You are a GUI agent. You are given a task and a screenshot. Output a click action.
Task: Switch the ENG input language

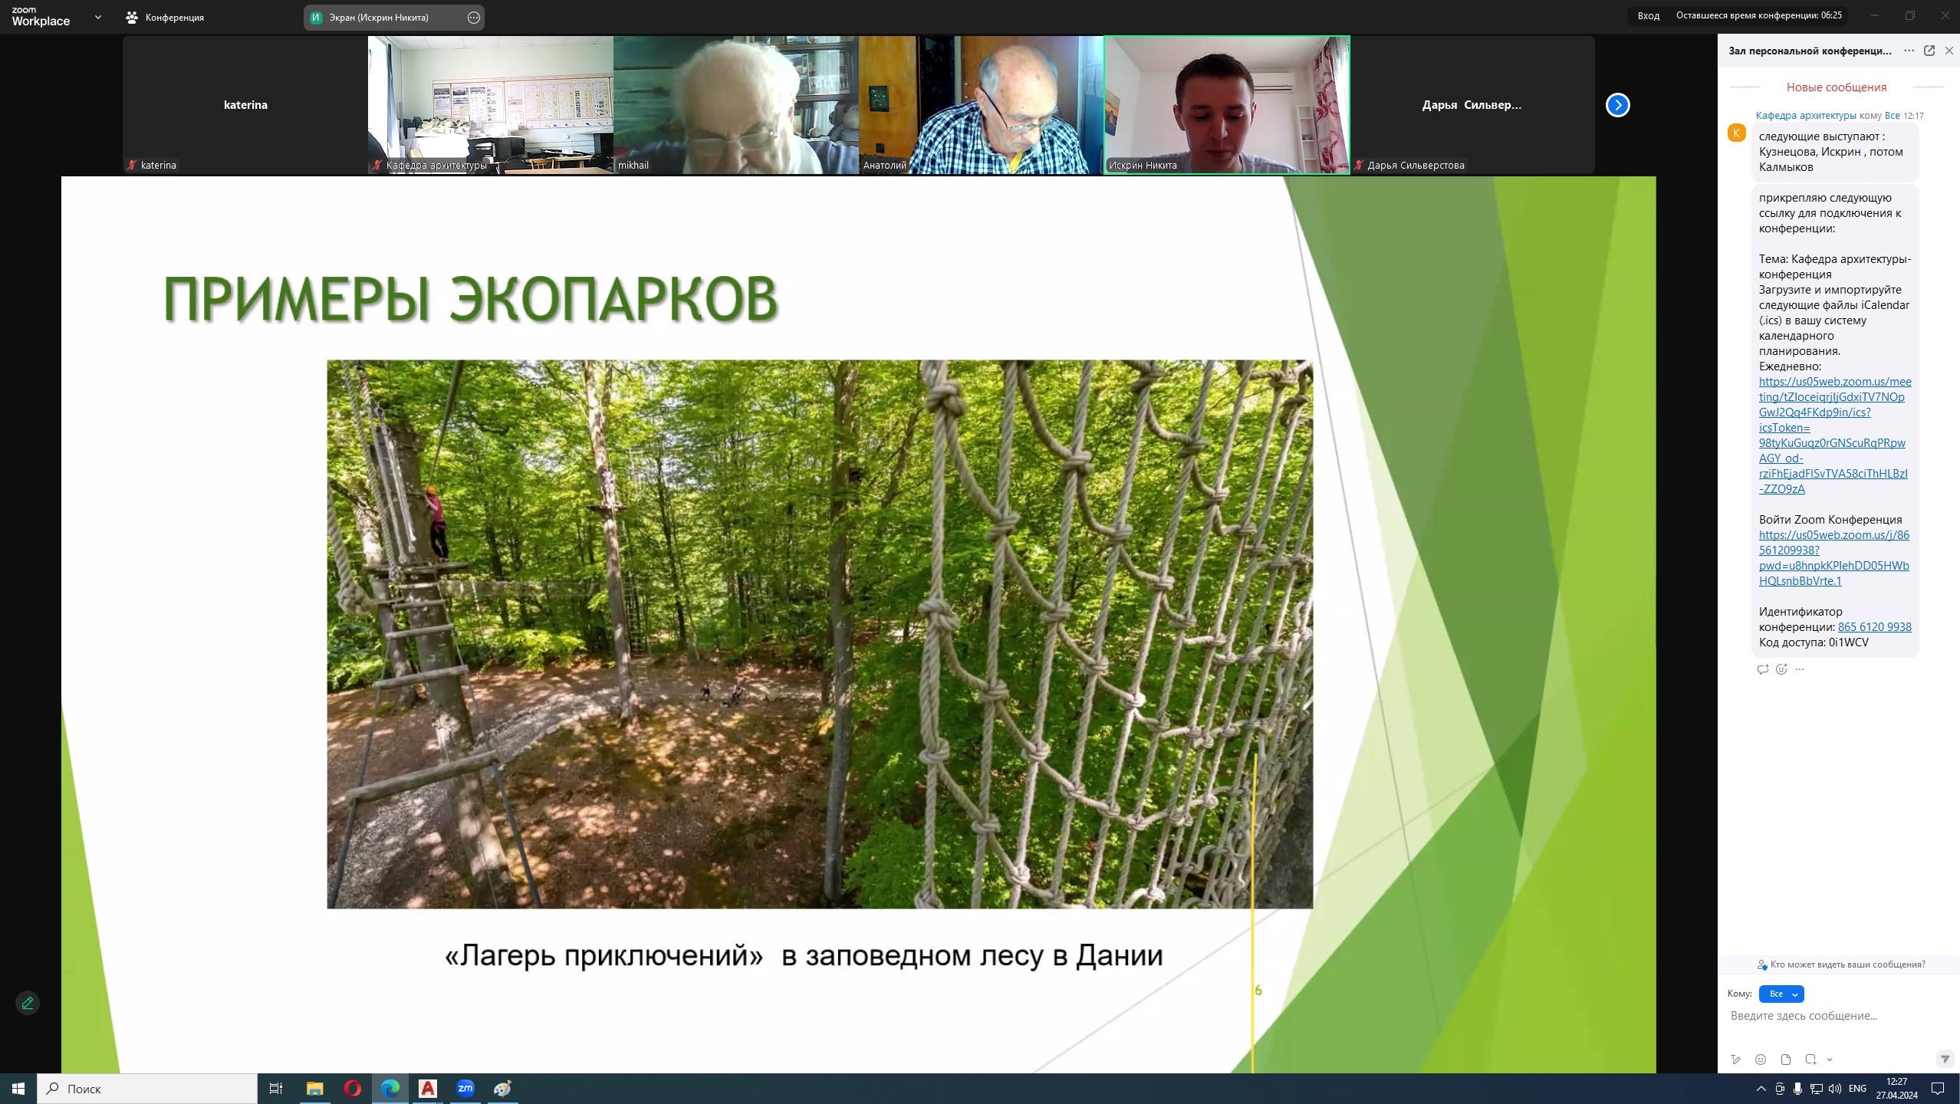coord(1857,1089)
